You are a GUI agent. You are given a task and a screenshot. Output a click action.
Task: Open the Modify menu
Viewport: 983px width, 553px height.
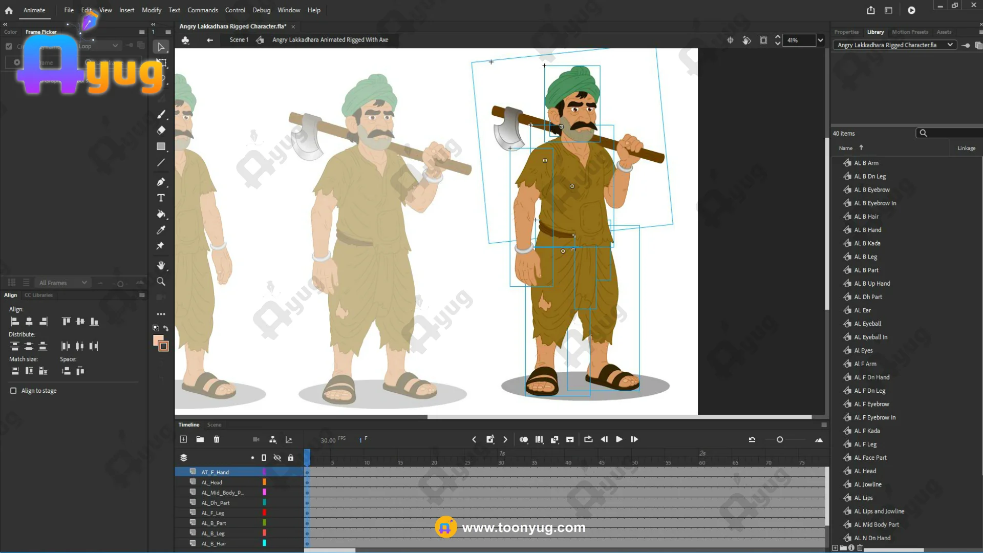pos(151,10)
